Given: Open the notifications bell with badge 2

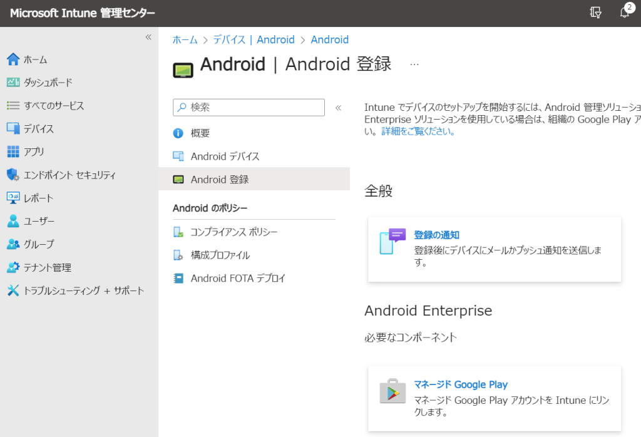Looking at the screenshot, I should tap(625, 12).
